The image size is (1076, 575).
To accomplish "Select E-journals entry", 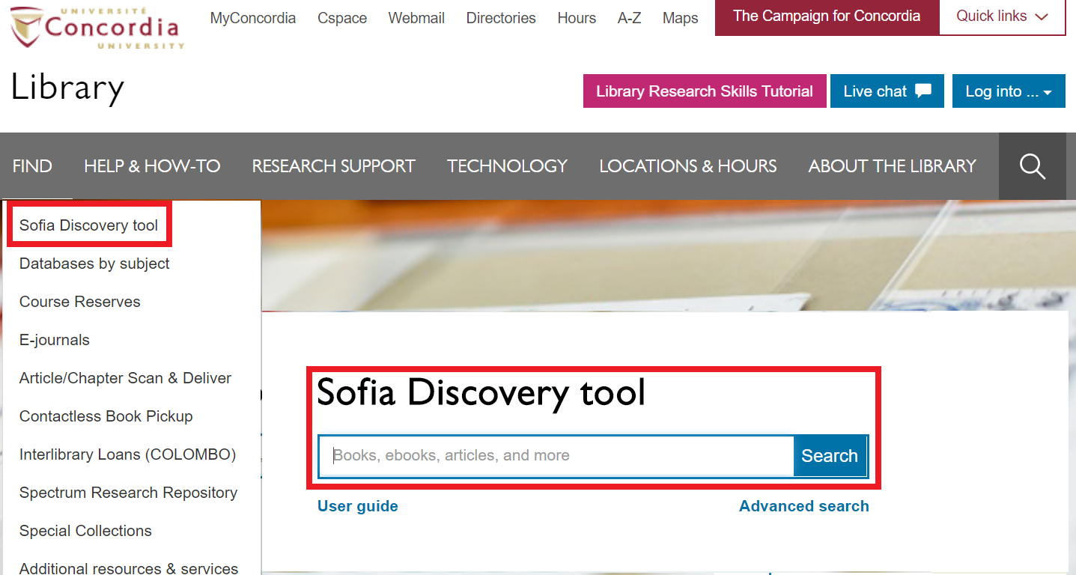I will (x=54, y=340).
